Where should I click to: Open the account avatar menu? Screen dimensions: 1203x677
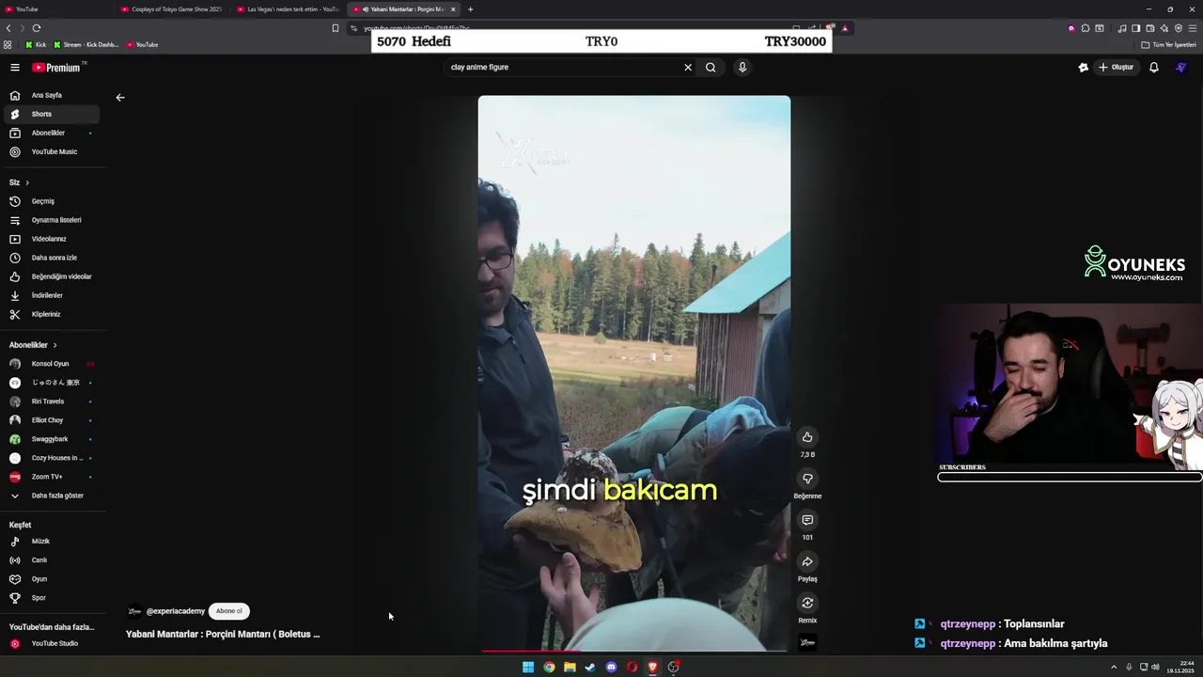[x=1181, y=68]
